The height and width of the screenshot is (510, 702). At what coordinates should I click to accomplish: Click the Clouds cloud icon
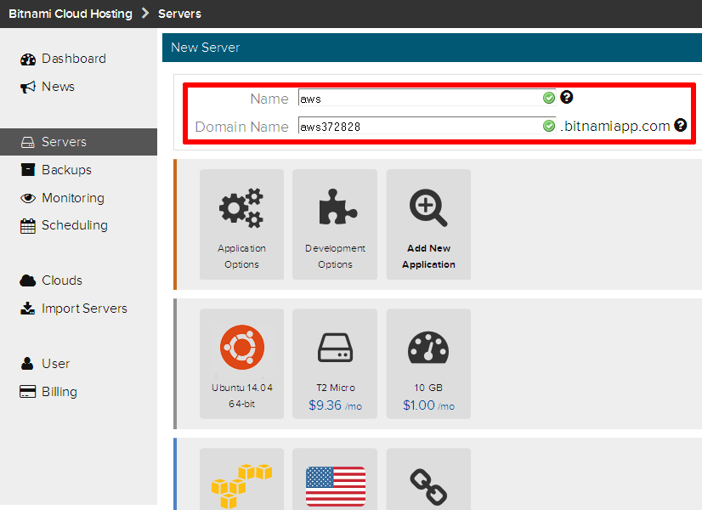tap(28, 280)
